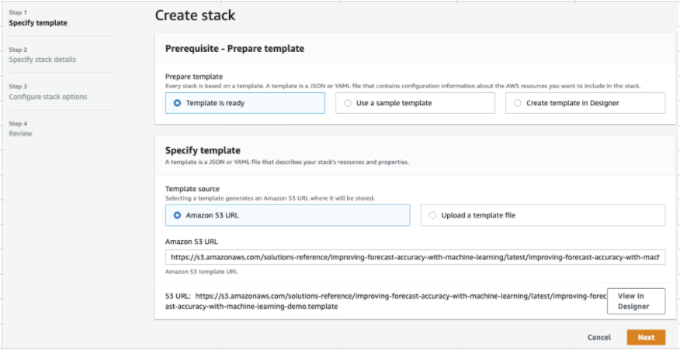
Task: Click the S3 URL text ending in demo.template
Action: pyautogui.click(x=385, y=301)
